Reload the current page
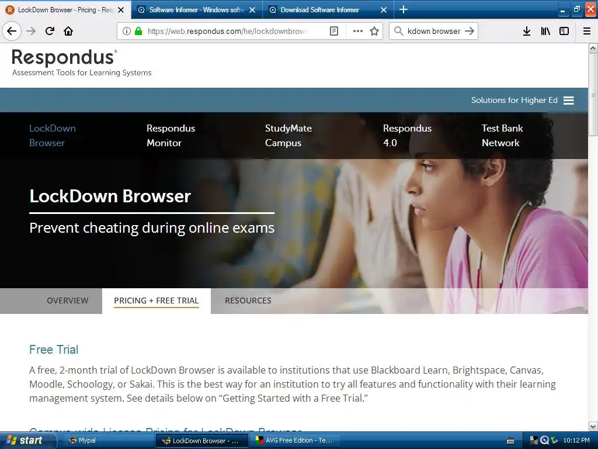Viewport: 598px width, 449px height. point(50,31)
